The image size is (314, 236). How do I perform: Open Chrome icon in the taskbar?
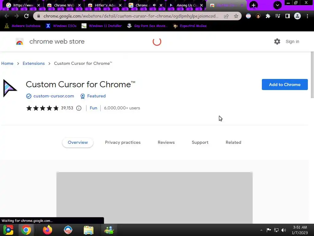click(x=26, y=230)
